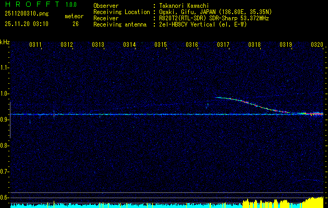Screen dimensions: 328x208
Task: Click the 1.1 frequency axis label
Action: (5, 67)
